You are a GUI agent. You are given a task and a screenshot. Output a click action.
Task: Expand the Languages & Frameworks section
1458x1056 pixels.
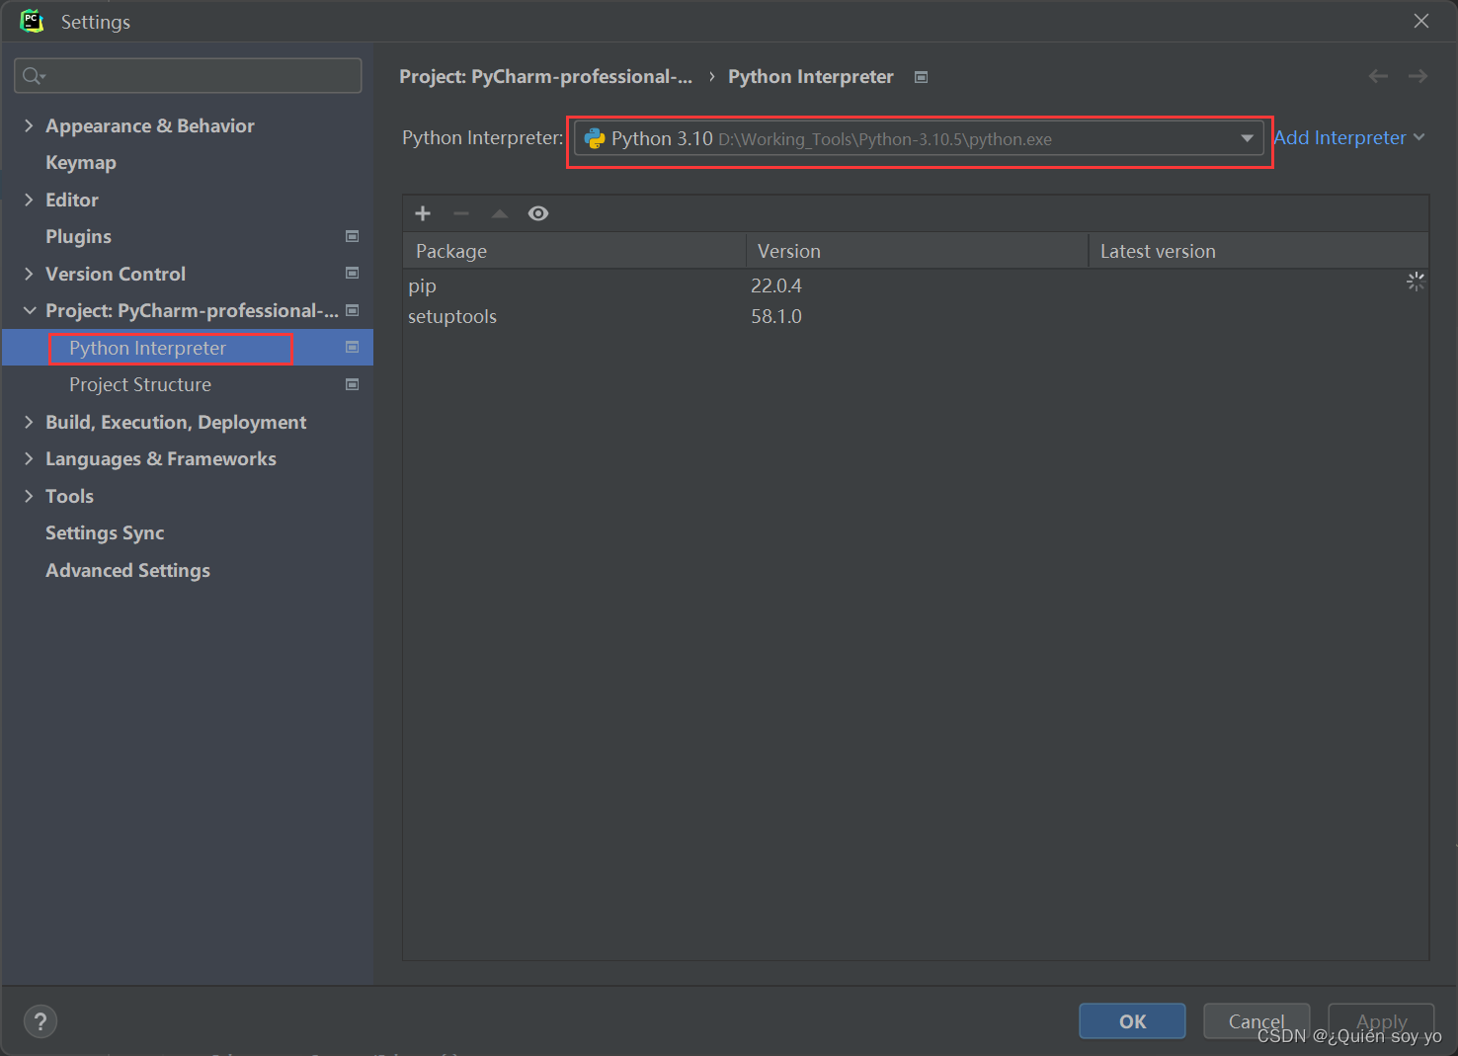click(x=29, y=458)
